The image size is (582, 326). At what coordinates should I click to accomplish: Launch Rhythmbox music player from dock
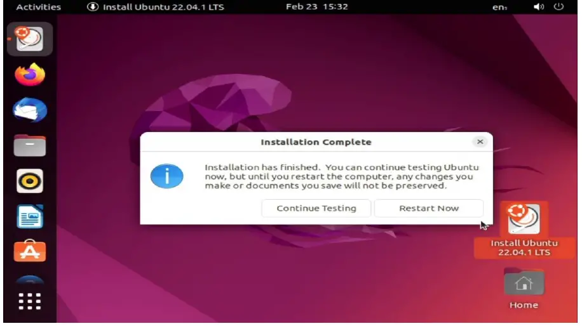coord(30,181)
